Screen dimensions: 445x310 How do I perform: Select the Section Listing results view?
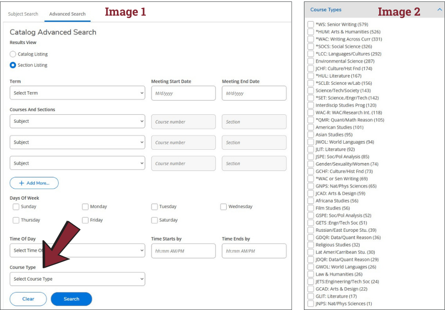14,65
